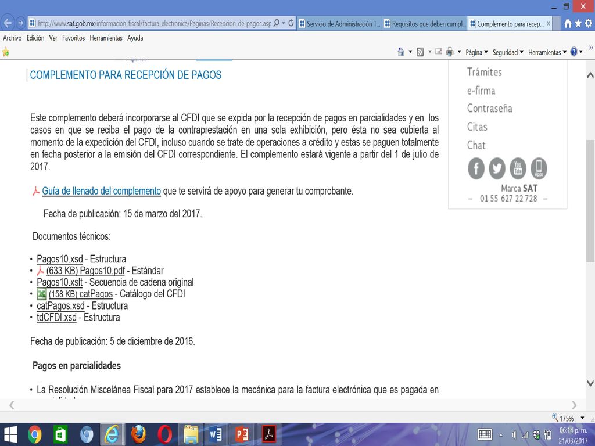Open the SAT YouTube icon
This screenshot has width=595, height=446.
point(518,168)
